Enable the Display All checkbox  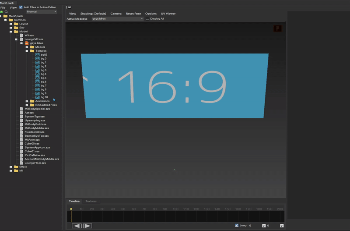click(147, 19)
